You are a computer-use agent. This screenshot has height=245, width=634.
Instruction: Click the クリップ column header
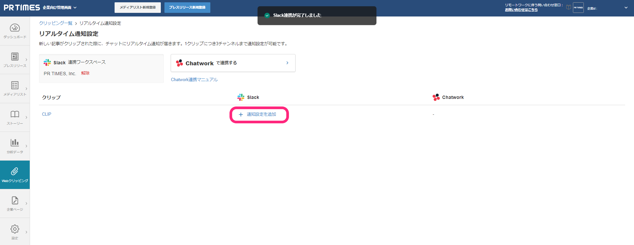pyautogui.click(x=52, y=97)
